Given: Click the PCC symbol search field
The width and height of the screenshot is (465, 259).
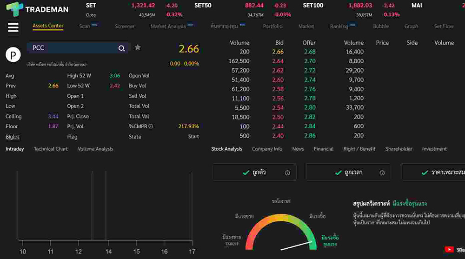Looking at the screenshot, I should point(72,48).
